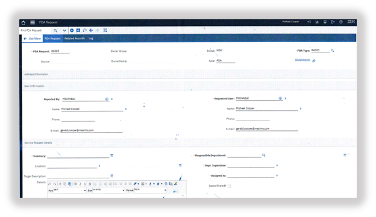
Task: Switch to the Related Records tab
Action: click(x=75, y=39)
